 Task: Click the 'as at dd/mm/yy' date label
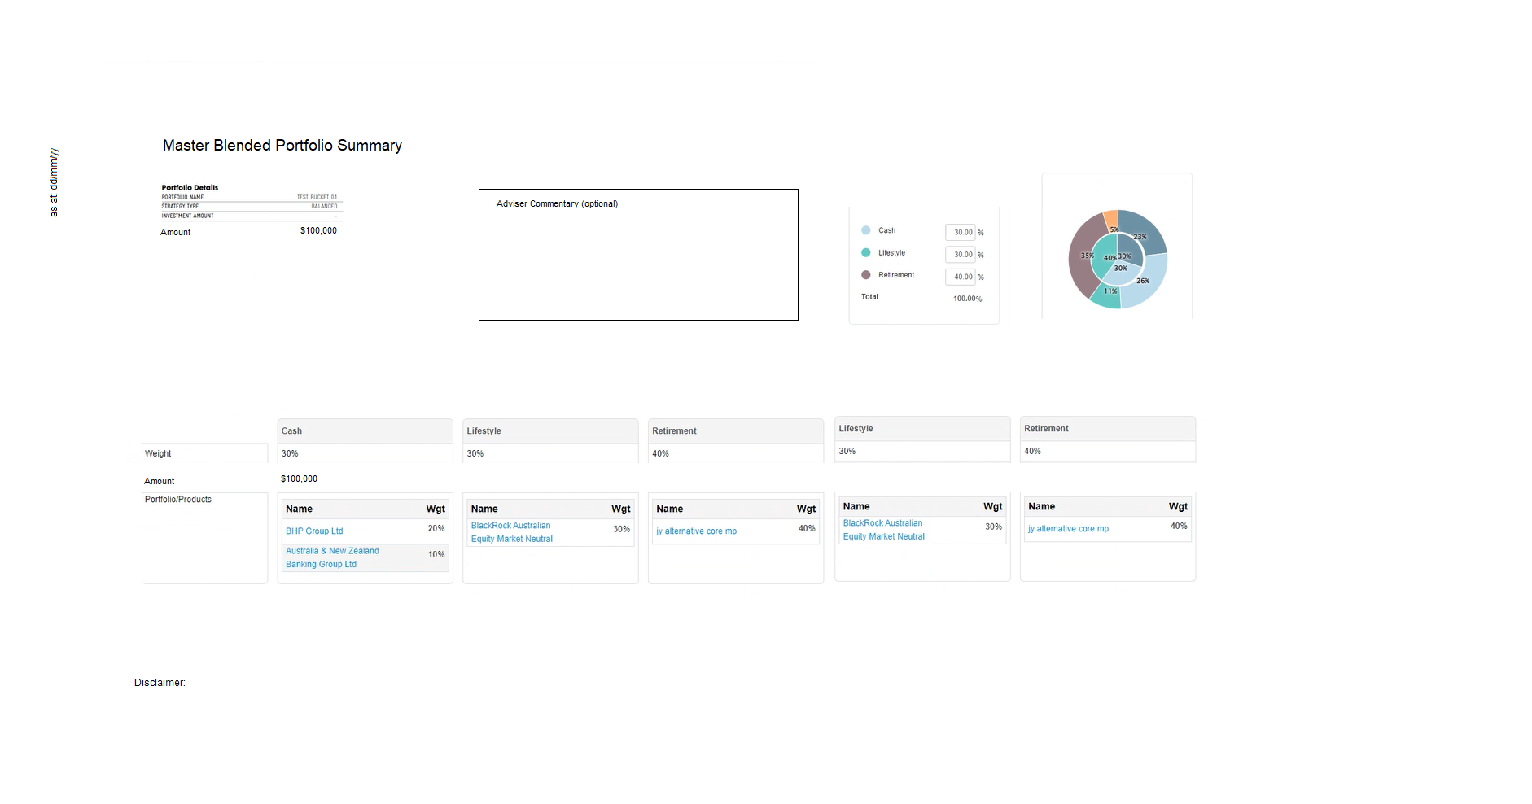pyautogui.click(x=54, y=182)
